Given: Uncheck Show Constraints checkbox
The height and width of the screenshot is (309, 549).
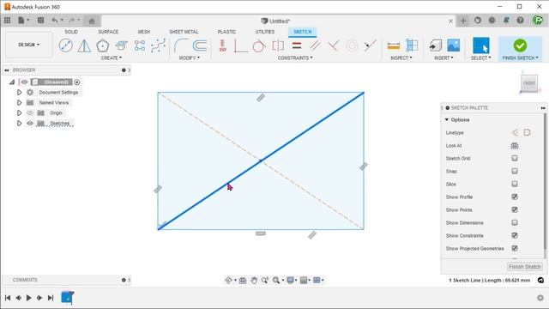Looking at the screenshot, I should pyautogui.click(x=515, y=235).
